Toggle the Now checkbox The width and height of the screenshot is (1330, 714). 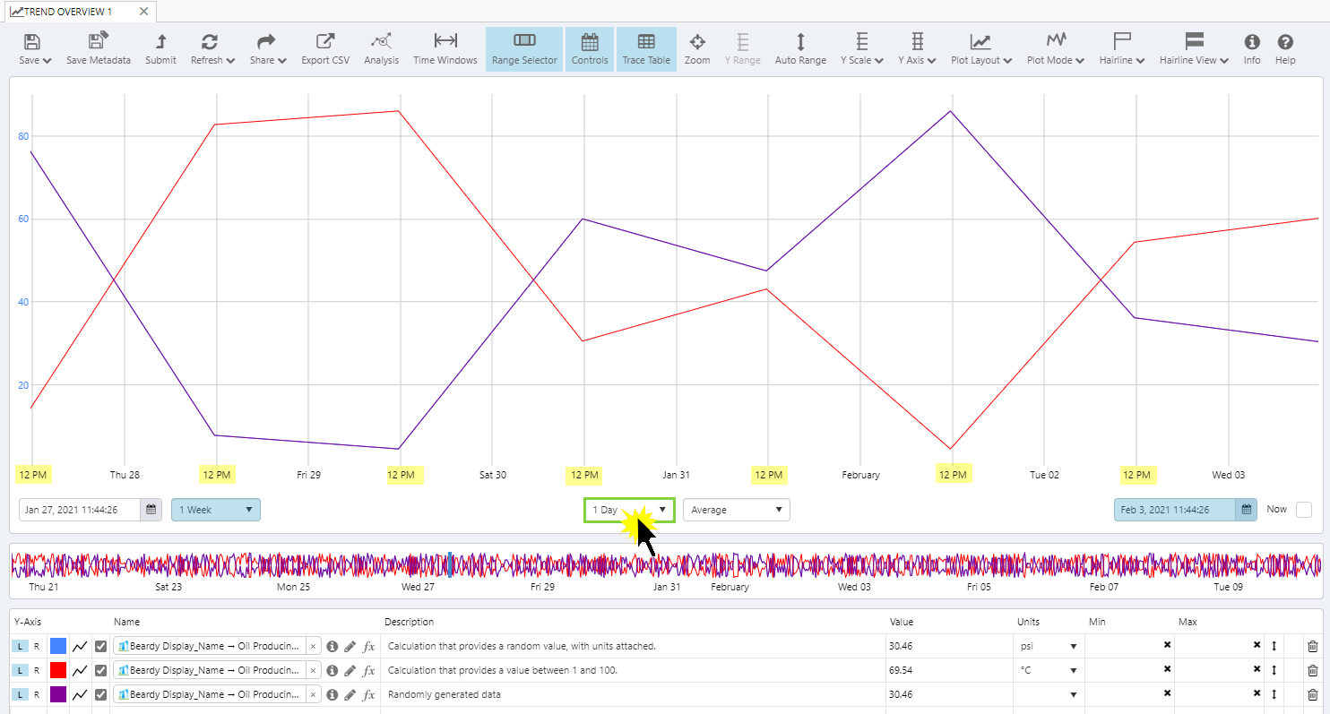(x=1303, y=510)
